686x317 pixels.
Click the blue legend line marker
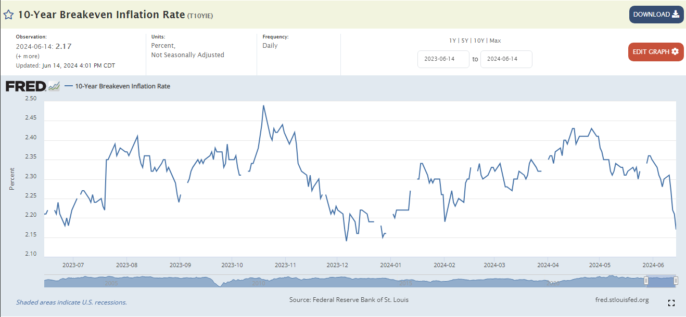pyautogui.click(x=68, y=86)
